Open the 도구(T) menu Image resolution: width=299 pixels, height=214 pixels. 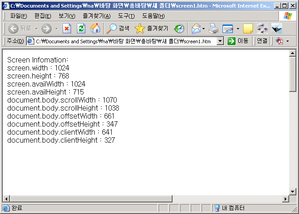point(126,16)
